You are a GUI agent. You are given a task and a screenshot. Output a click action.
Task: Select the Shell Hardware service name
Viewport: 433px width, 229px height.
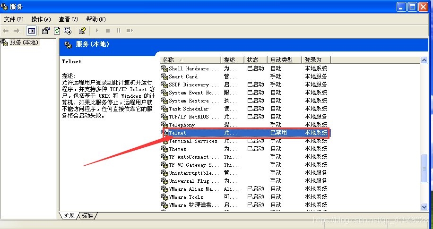pos(194,68)
